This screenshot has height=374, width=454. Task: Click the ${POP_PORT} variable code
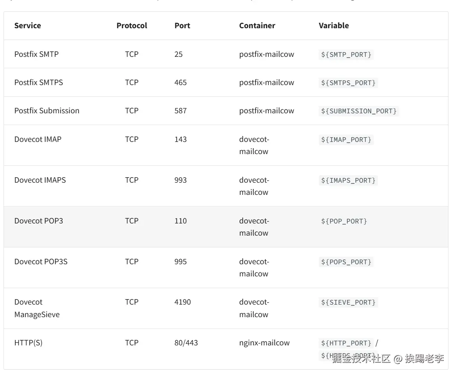click(x=344, y=221)
